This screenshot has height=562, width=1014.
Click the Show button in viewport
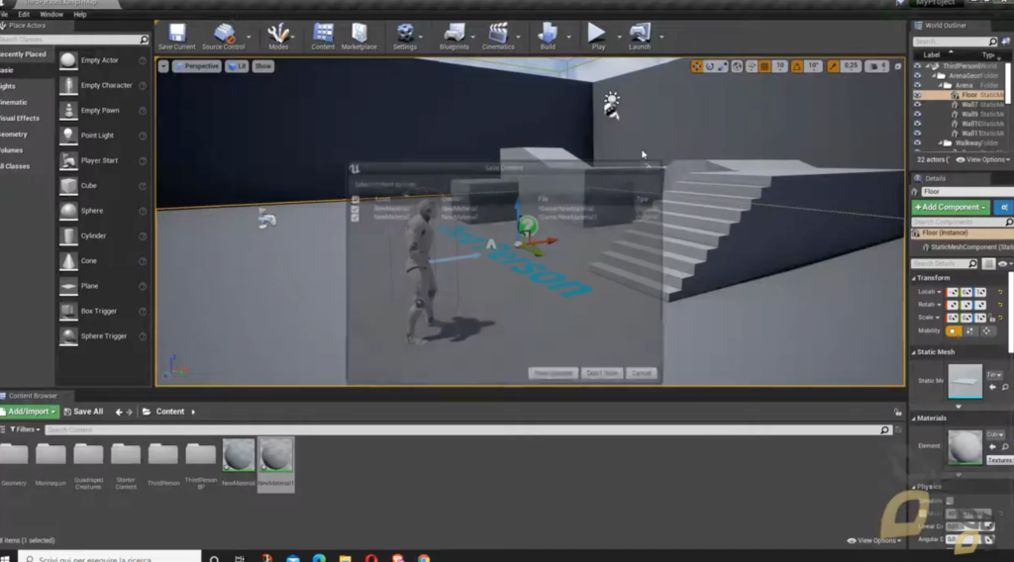point(262,66)
